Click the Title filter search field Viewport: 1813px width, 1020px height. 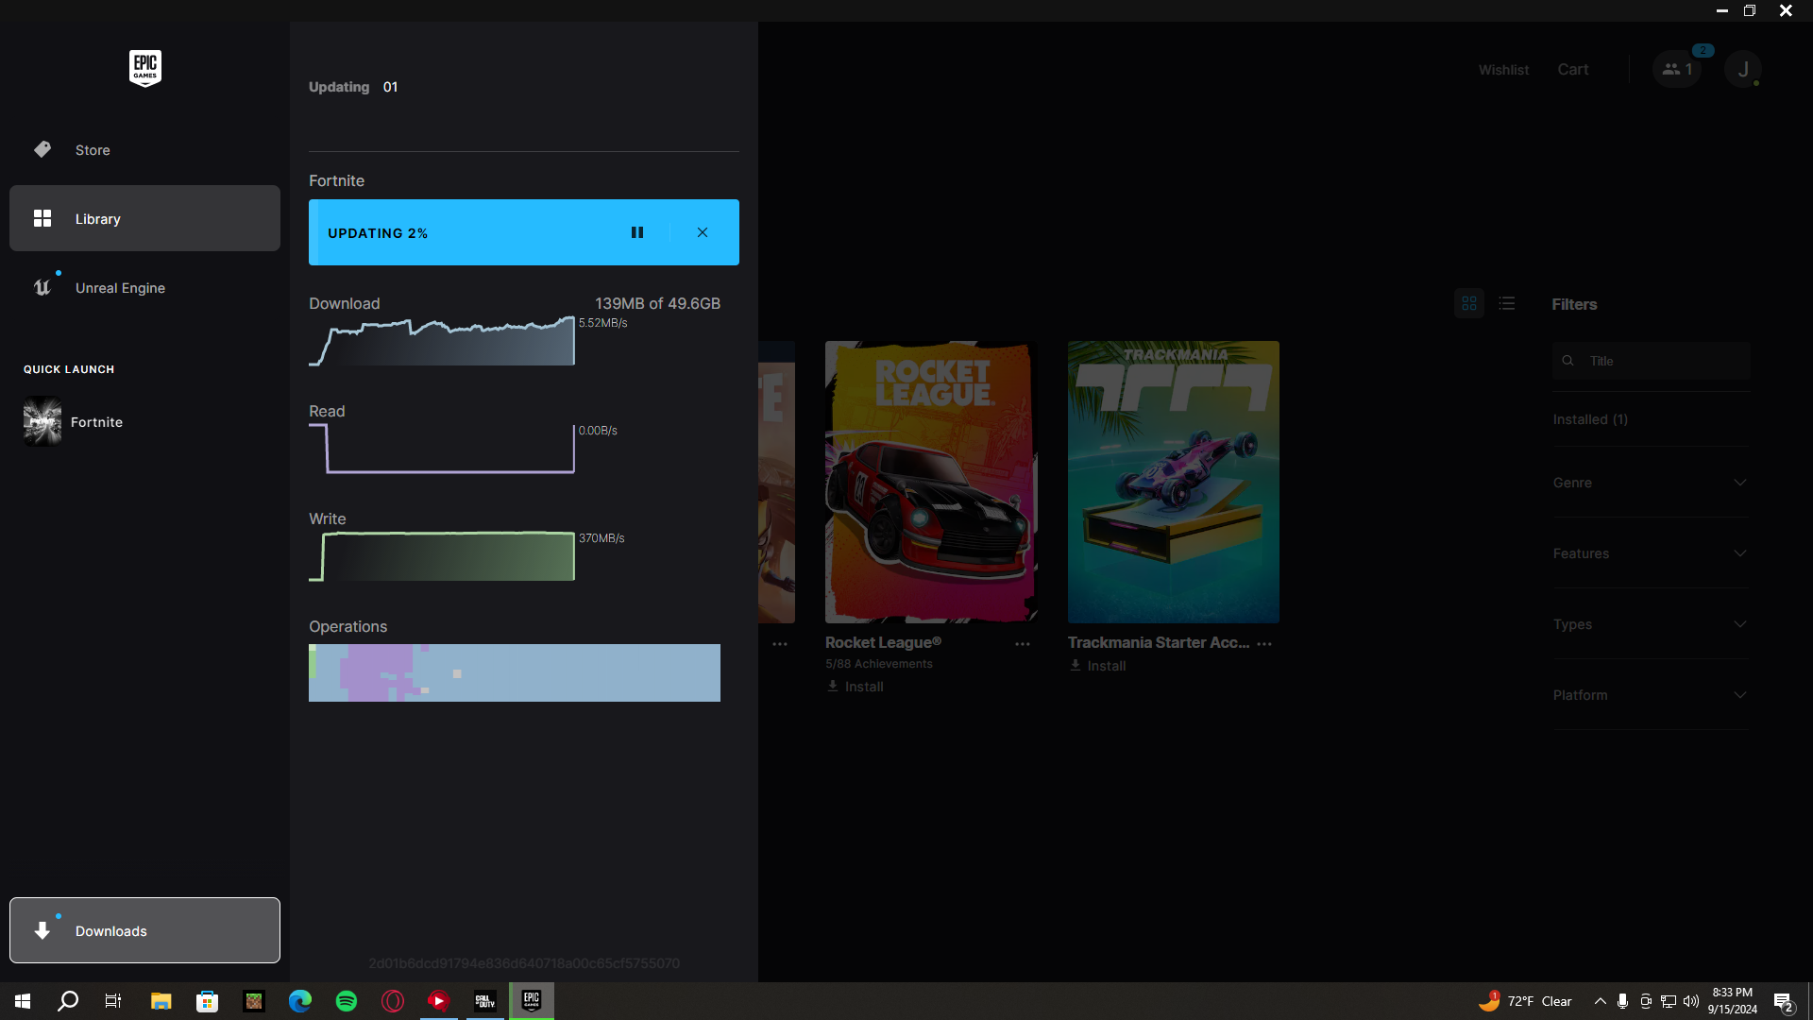pyautogui.click(x=1662, y=361)
